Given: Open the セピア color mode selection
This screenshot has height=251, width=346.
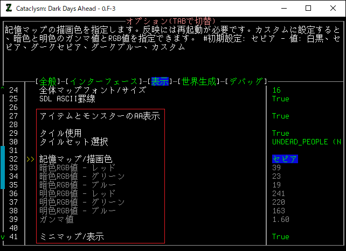Looking at the screenshot, I should tap(285, 159).
